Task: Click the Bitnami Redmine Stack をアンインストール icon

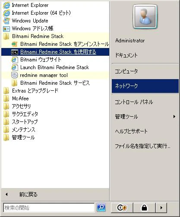Action: point(15,44)
